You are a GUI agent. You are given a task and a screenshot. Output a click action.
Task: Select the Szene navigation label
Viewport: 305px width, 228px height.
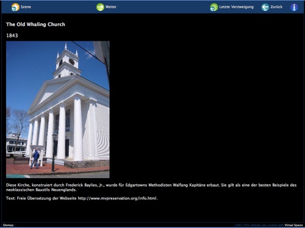pyautogui.click(x=26, y=7)
